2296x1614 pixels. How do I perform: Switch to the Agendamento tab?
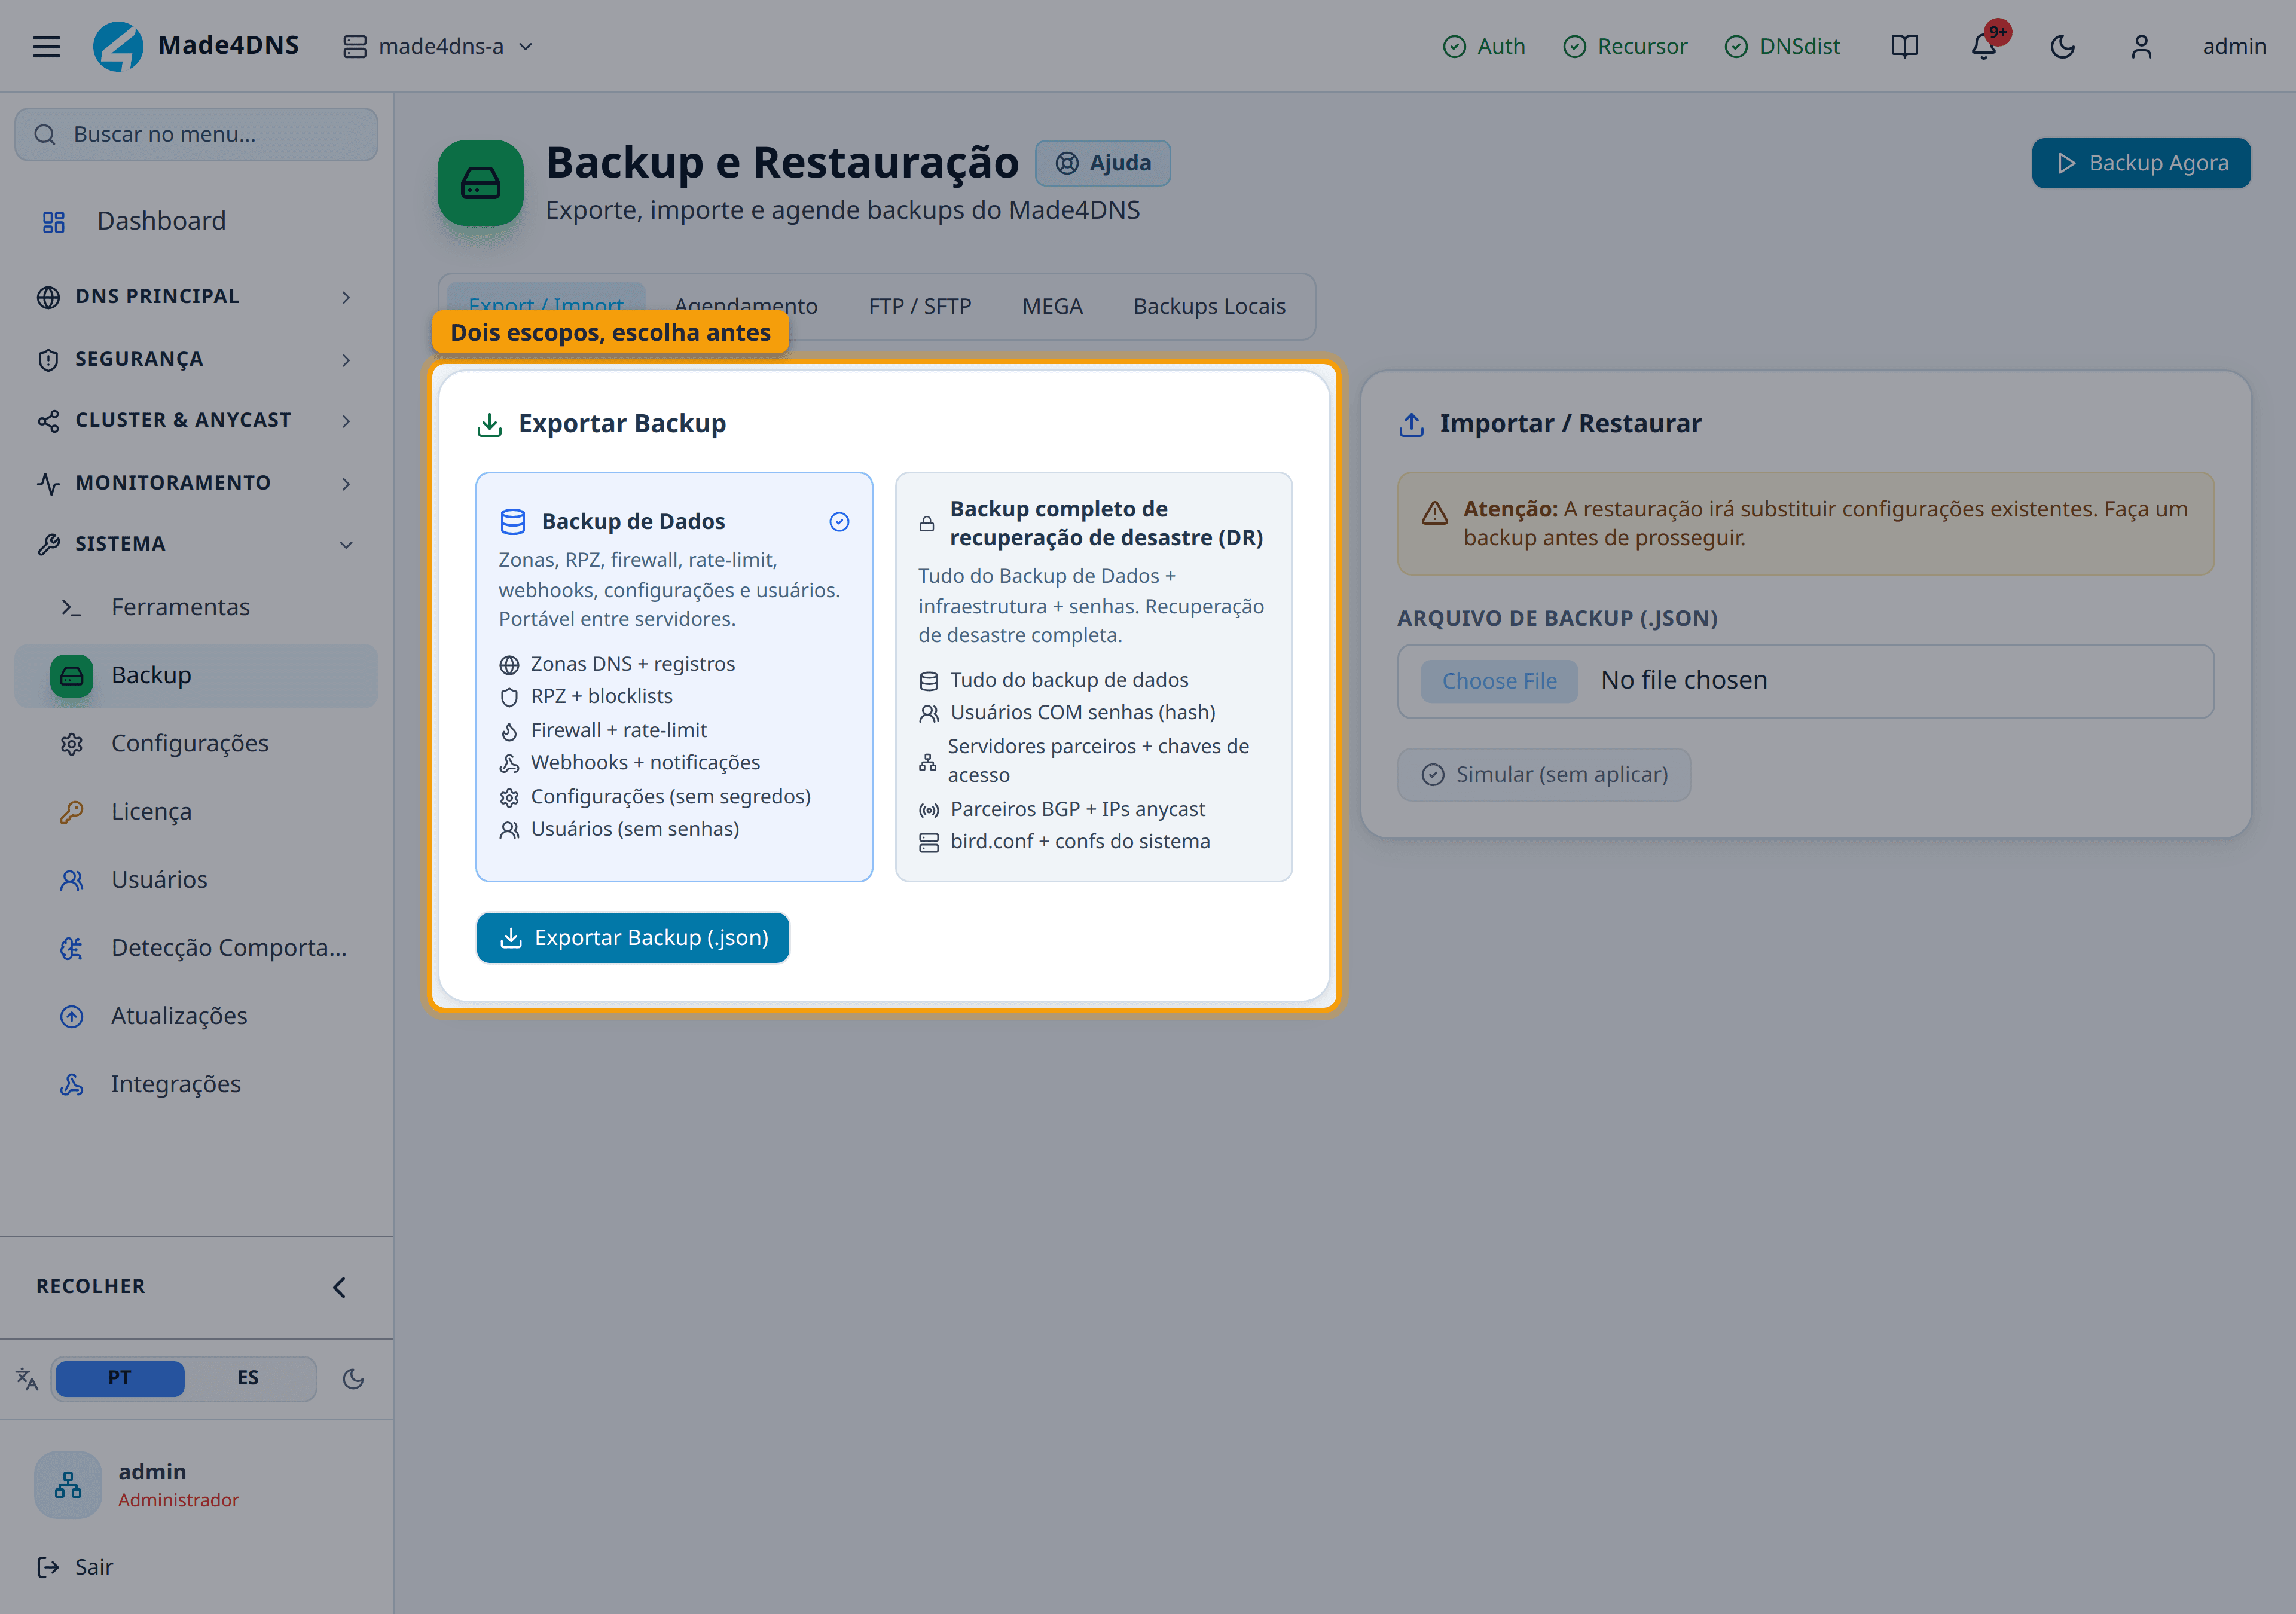pos(746,306)
